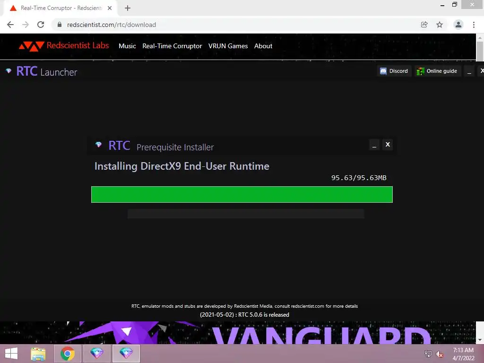Close the Prerequisite Installer dialog
The image size is (484, 363).
point(388,145)
